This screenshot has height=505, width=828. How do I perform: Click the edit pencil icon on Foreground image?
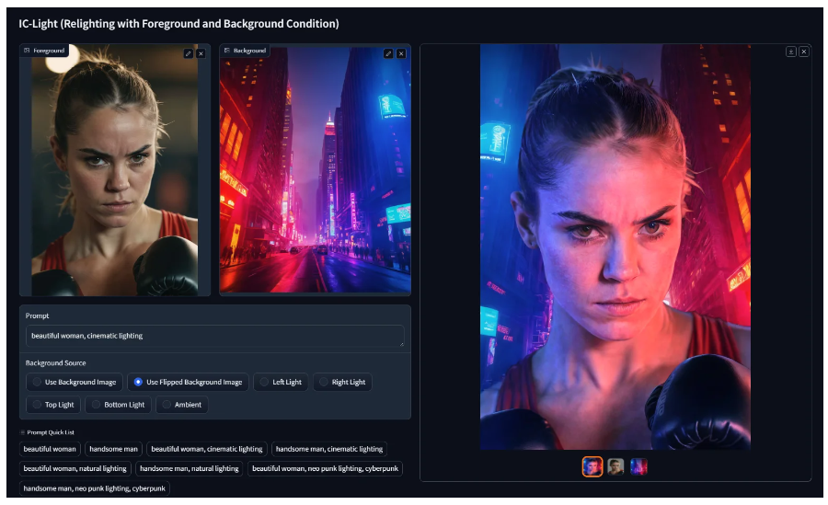189,53
